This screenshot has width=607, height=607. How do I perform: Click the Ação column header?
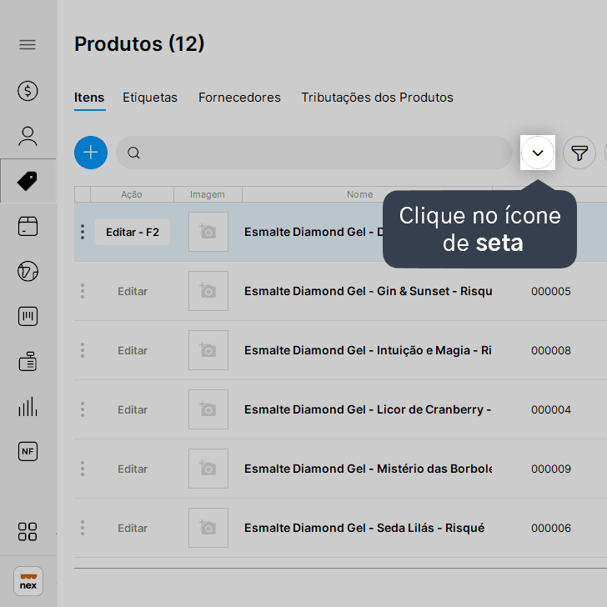132,194
